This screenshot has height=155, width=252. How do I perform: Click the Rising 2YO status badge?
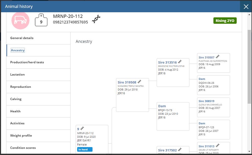225,21
